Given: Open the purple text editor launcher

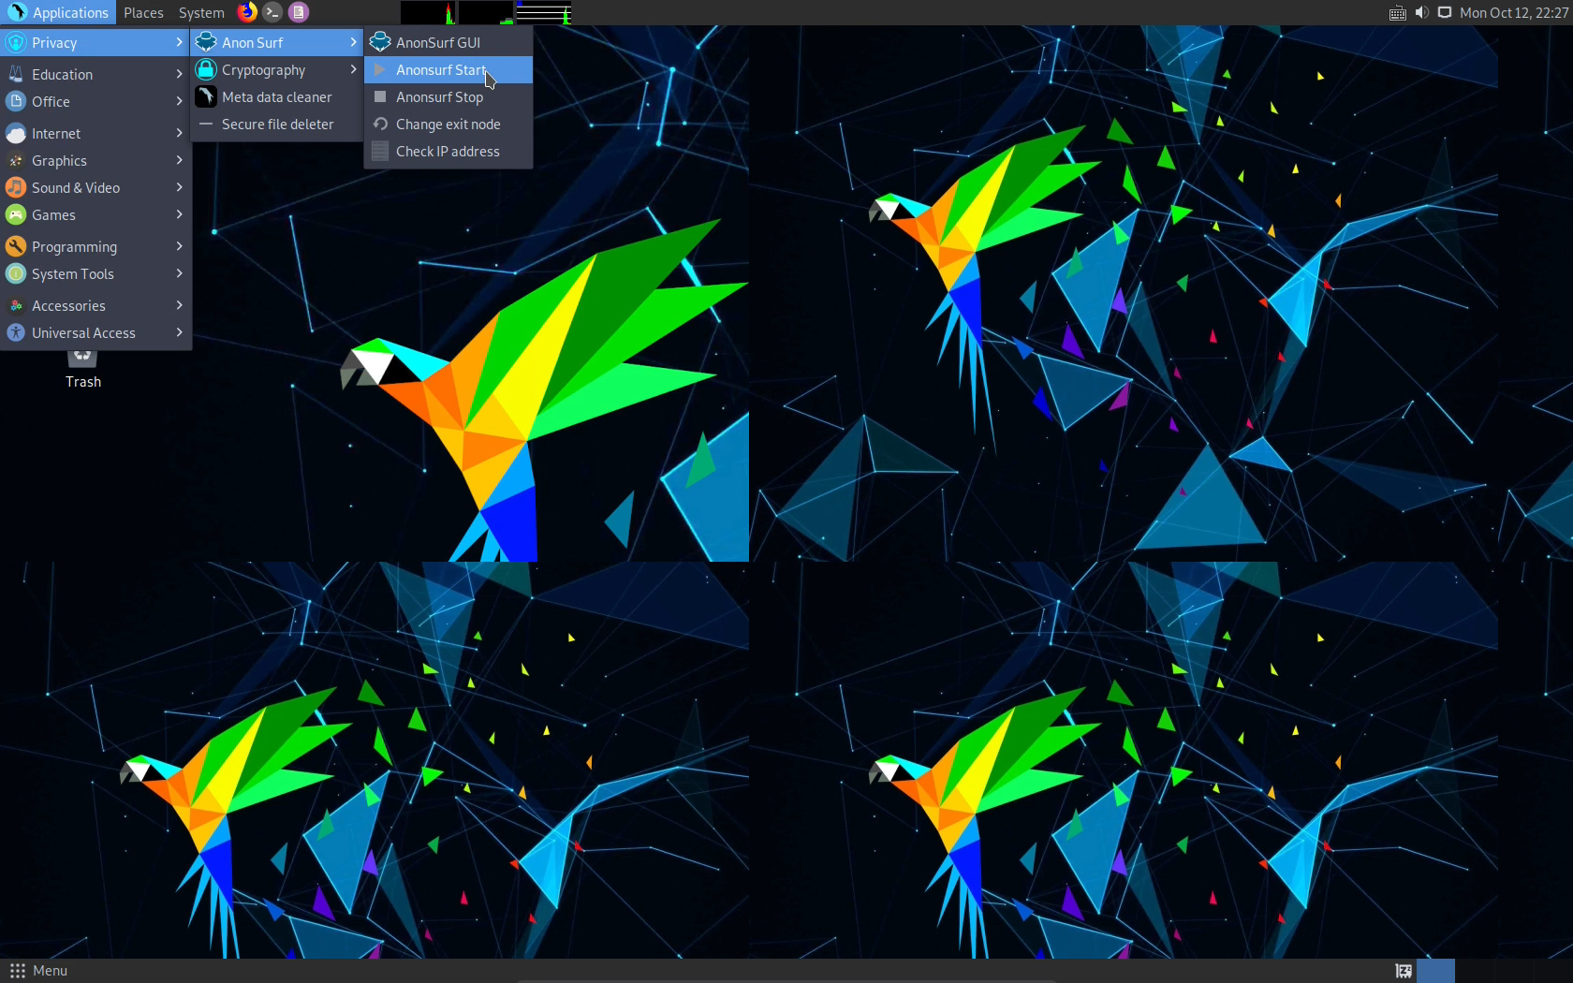Looking at the screenshot, I should point(299,12).
